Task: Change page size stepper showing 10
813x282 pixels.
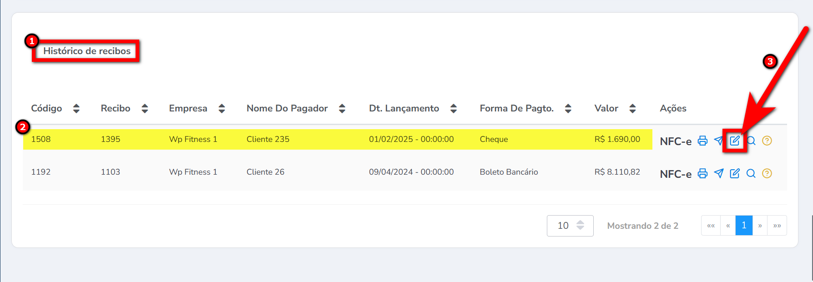Action: pyautogui.click(x=580, y=226)
